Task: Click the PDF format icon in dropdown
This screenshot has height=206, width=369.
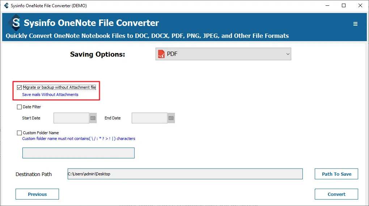Action: coord(161,54)
